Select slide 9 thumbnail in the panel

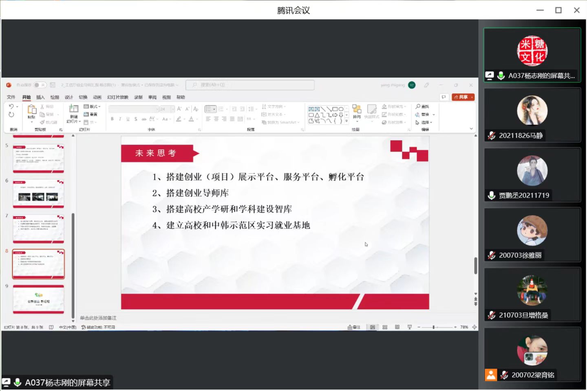pos(38,299)
